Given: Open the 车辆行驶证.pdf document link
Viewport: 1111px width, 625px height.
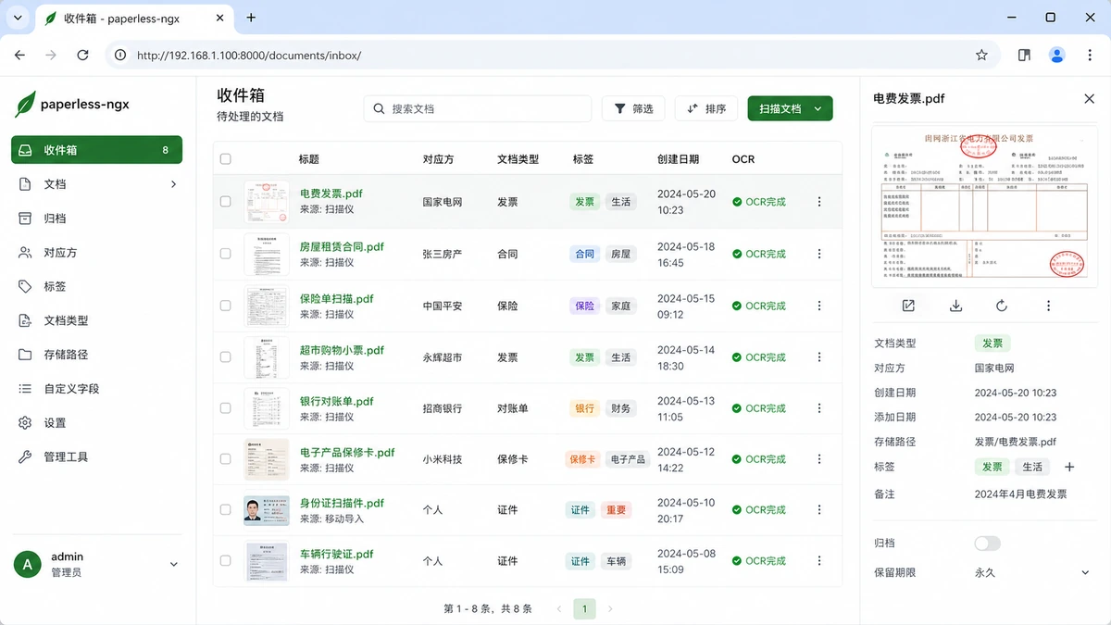Looking at the screenshot, I should click(337, 555).
